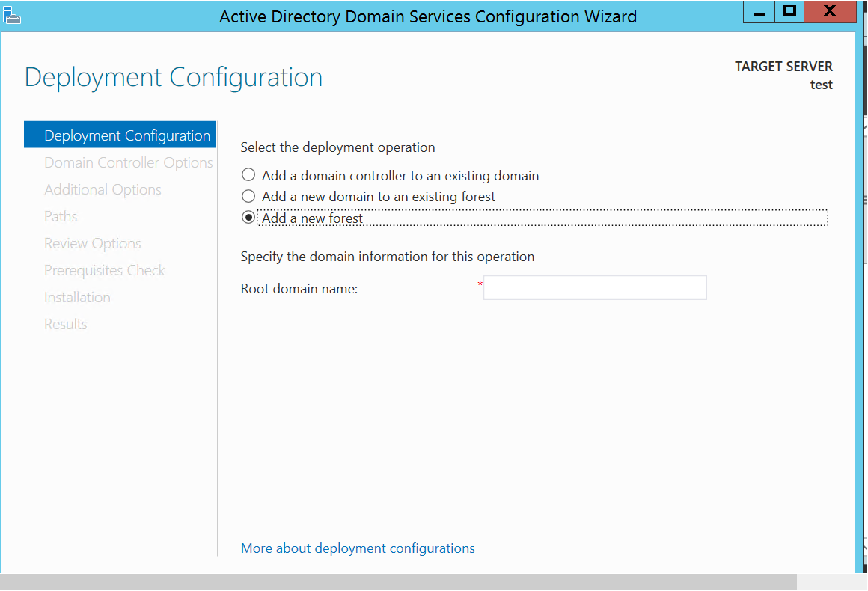Image resolution: width=868 pixels, height=591 pixels.
Task: Click the 'TARGET SERVER' label
Action: [783, 67]
